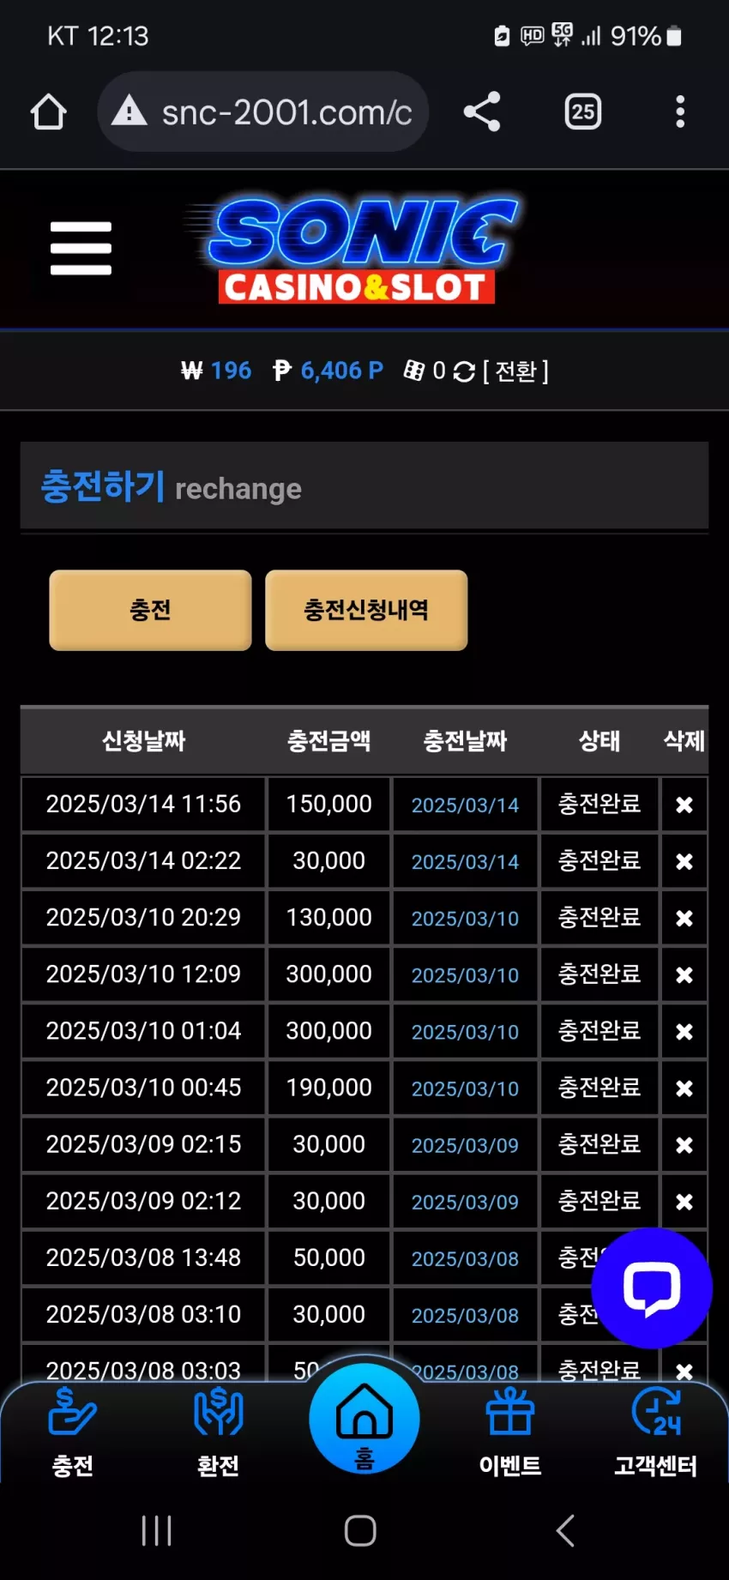This screenshot has width=729, height=1580.
Task: Tap the 이벤트 gift icon
Action: [510, 1413]
